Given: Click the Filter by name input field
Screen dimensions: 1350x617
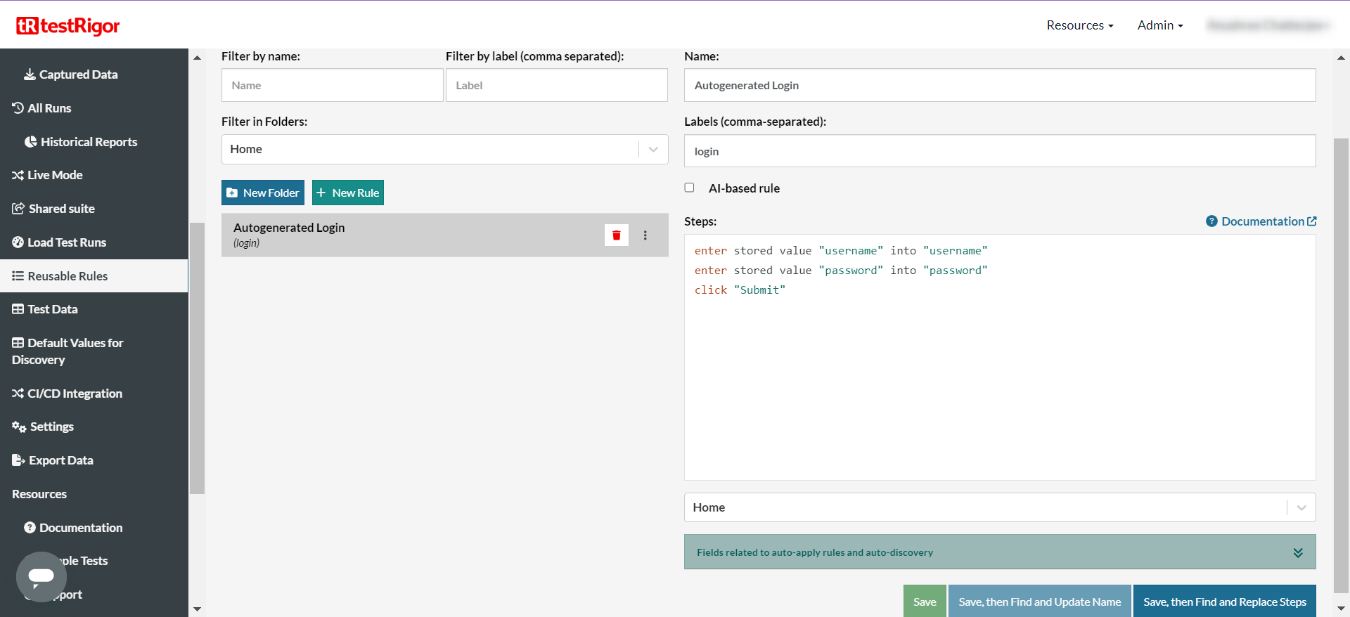Looking at the screenshot, I should [x=332, y=85].
